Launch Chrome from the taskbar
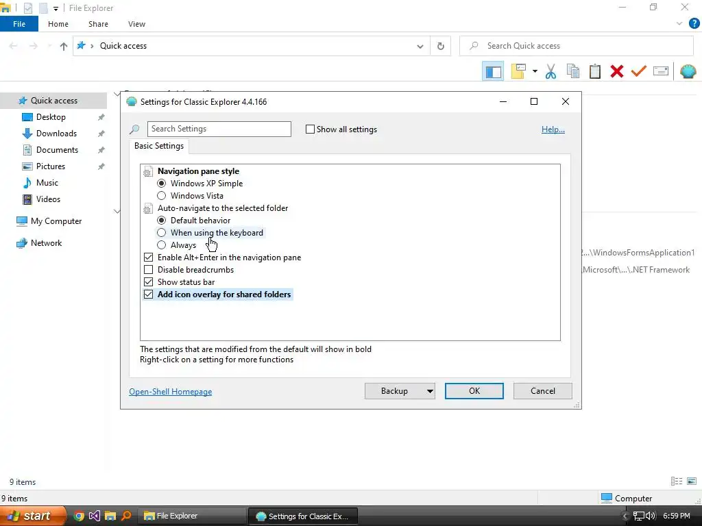The height and width of the screenshot is (526, 702). (78, 516)
